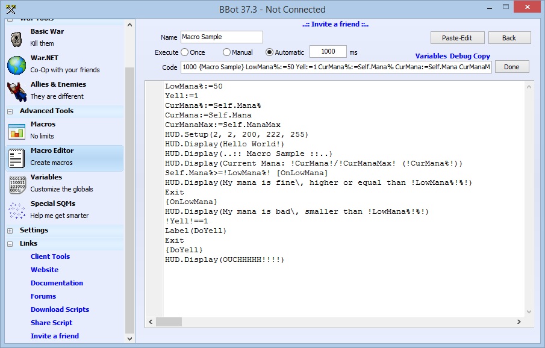The image size is (545, 348).
Task: Click the BBot title bar app icon
Action: pos(10,9)
